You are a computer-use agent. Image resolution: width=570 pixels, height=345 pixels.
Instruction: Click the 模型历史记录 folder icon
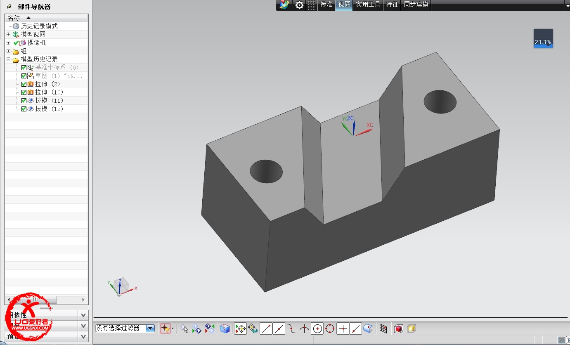click(x=16, y=59)
